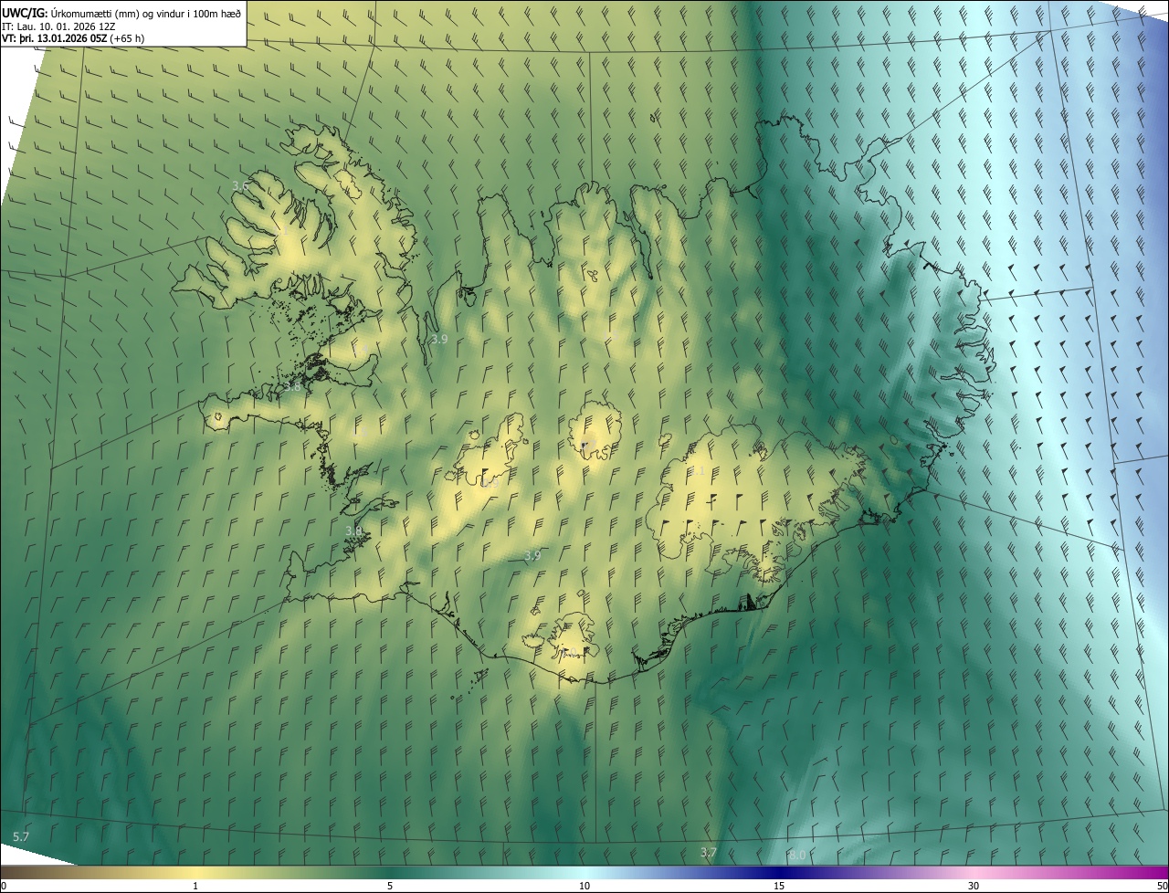Image resolution: width=1169 pixels, height=893 pixels.
Task: Click the '0' tick on the color scale
Action: click(4, 886)
